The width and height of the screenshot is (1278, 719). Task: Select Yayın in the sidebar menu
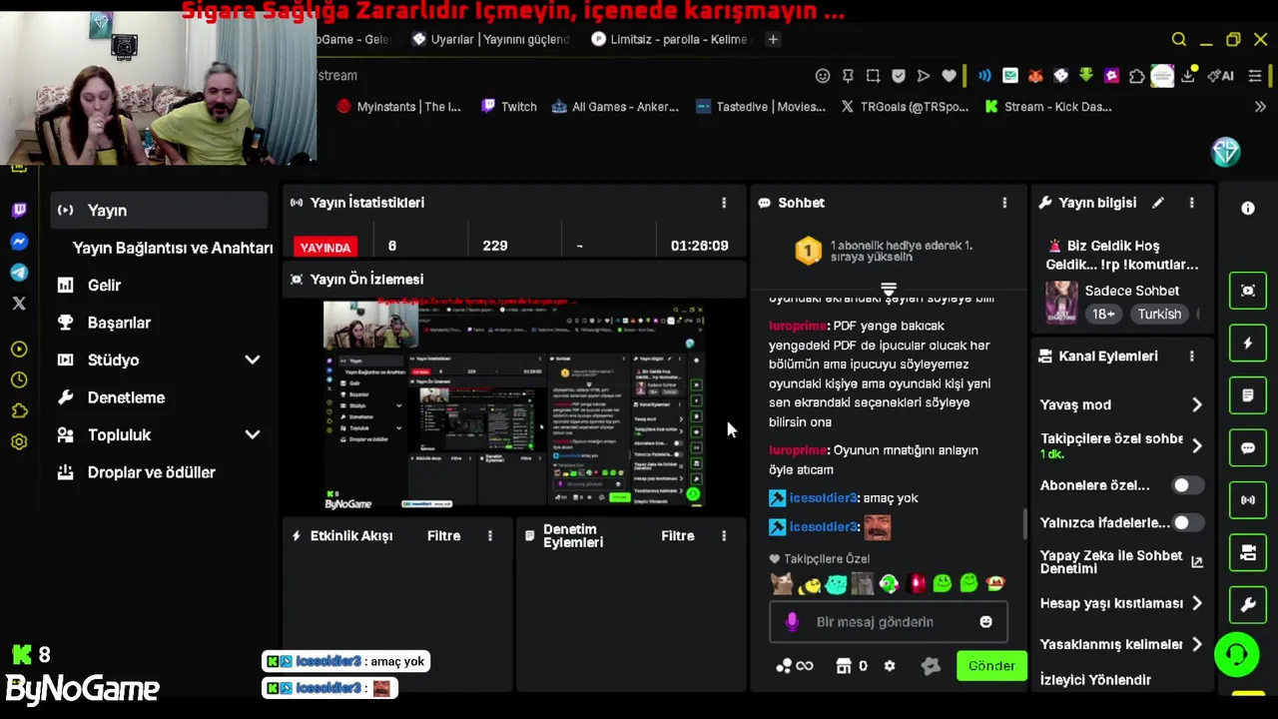(x=160, y=211)
